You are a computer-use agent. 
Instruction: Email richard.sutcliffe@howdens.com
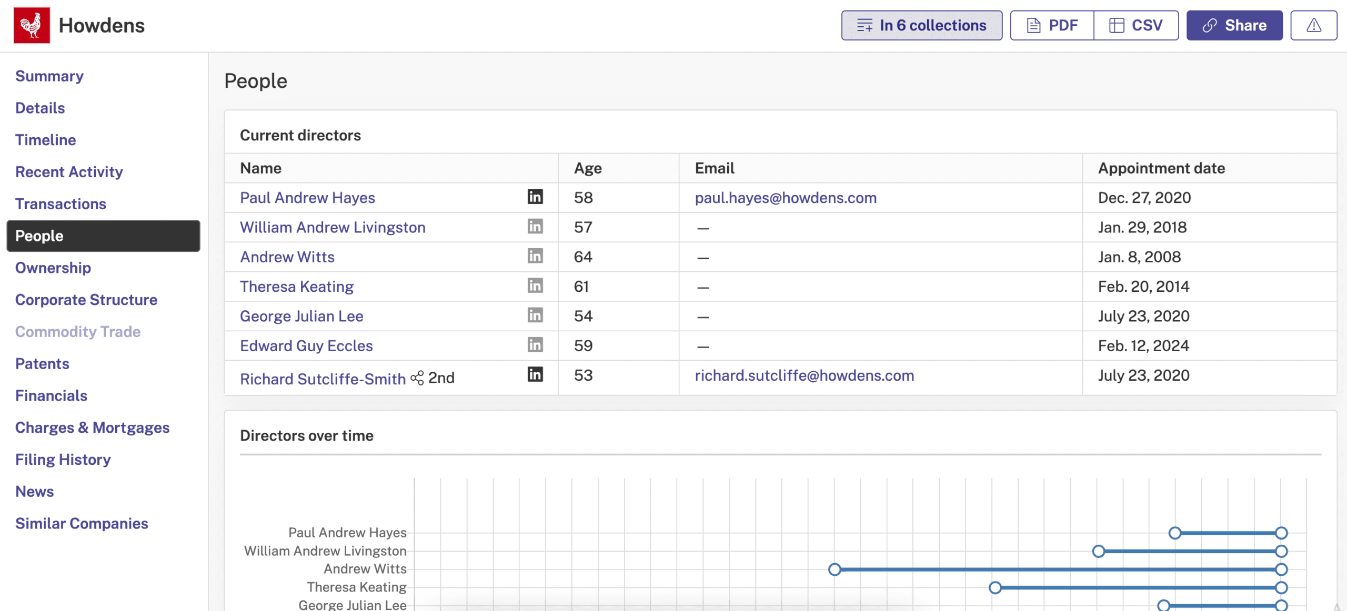(805, 375)
